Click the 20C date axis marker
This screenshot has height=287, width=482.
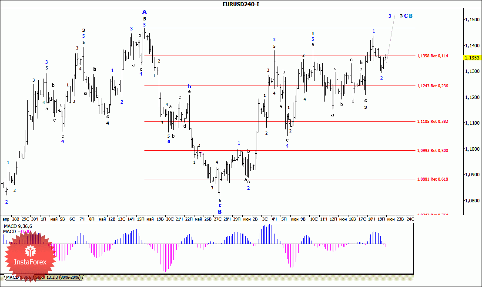(170, 219)
